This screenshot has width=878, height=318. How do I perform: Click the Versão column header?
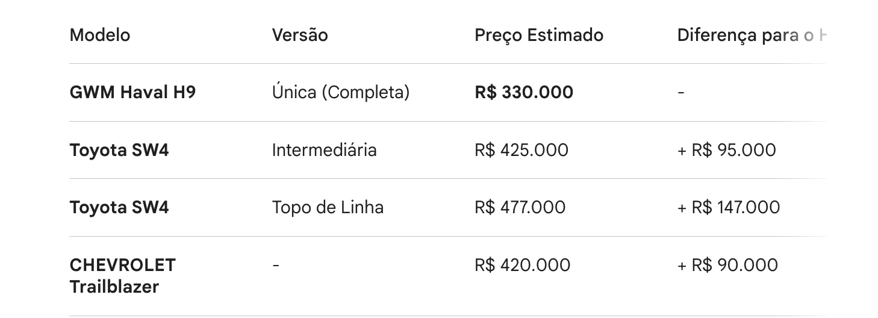coord(300,35)
